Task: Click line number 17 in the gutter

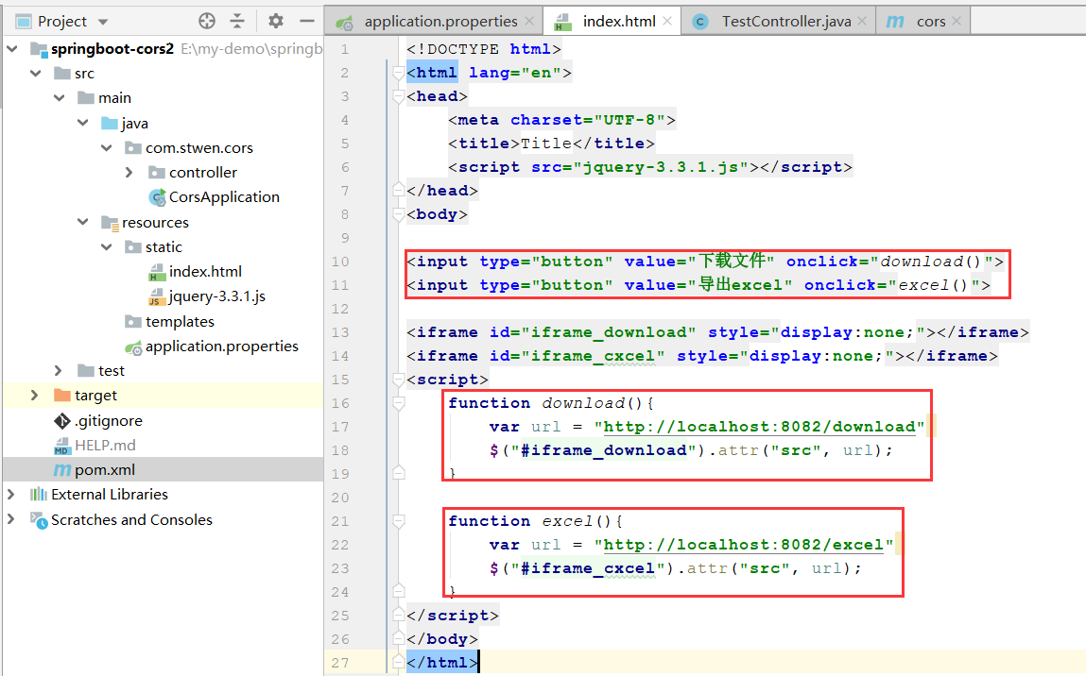Action: tap(342, 426)
